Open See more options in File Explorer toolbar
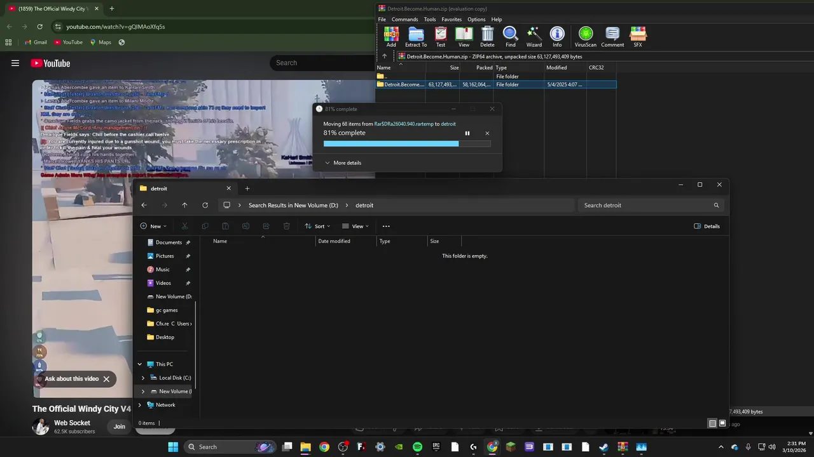The image size is (814, 457). click(x=386, y=226)
